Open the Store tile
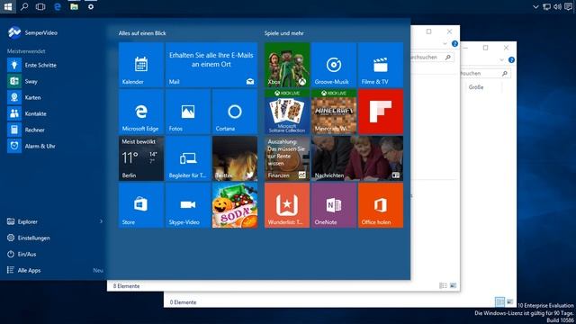Screen dimensions: 576x324 point(141,205)
